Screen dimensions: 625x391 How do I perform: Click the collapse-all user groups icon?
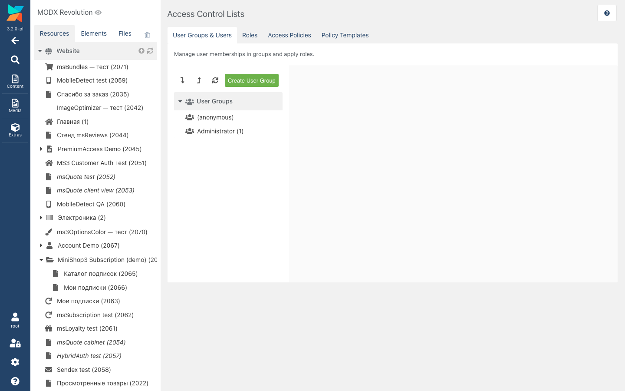pyautogui.click(x=199, y=80)
